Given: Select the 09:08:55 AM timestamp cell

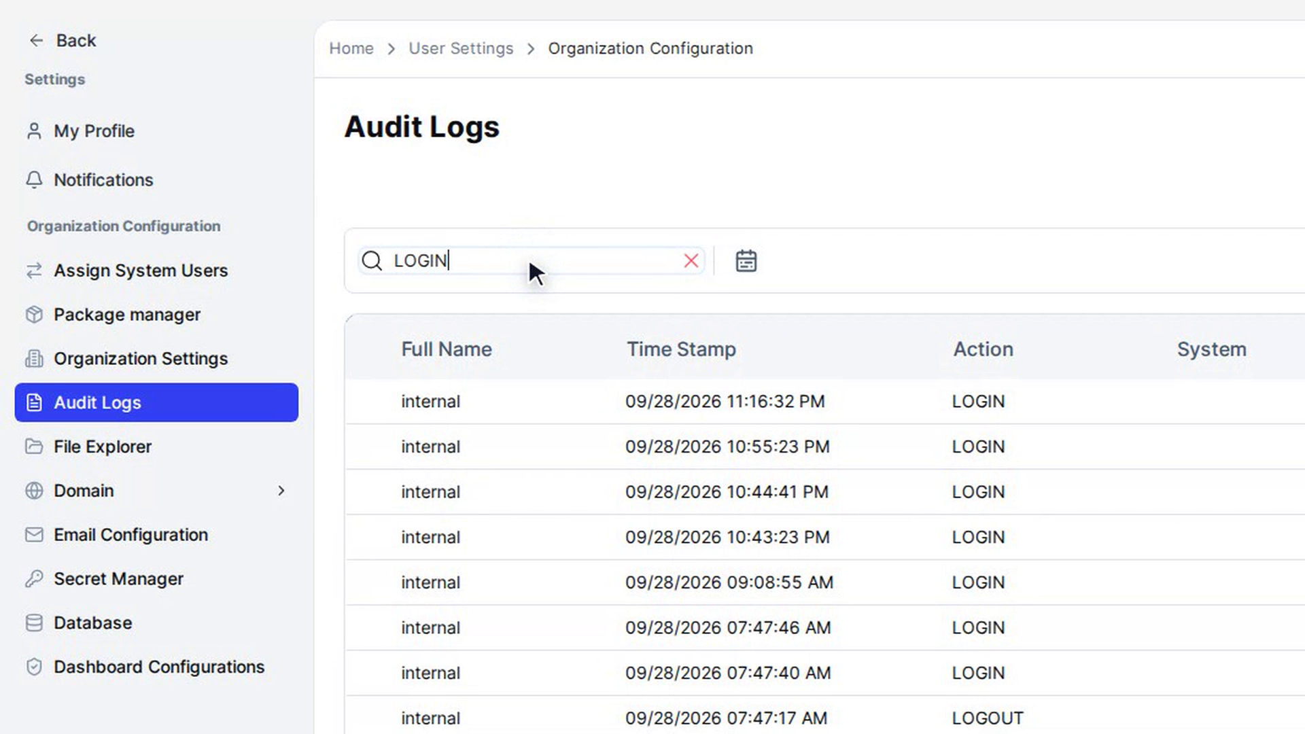Looking at the screenshot, I should [729, 583].
